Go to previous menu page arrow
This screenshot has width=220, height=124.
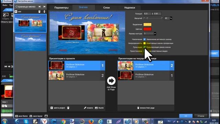coord(40,7)
